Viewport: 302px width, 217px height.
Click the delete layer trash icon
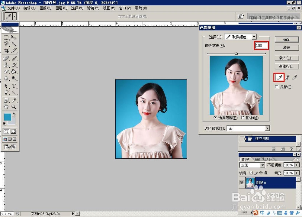(291, 149)
